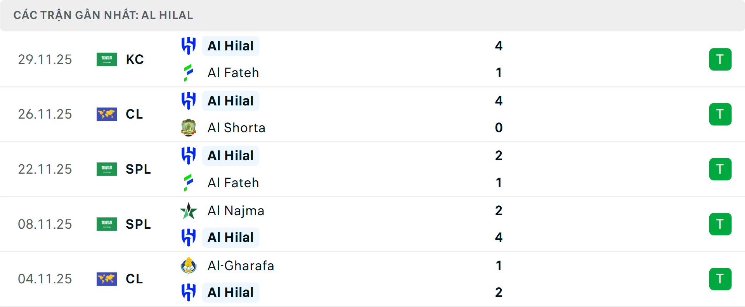Viewport: 745px width, 307px height.
Task: Toggle the green T result for the 29.11.25 match
Action: (x=721, y=59)
